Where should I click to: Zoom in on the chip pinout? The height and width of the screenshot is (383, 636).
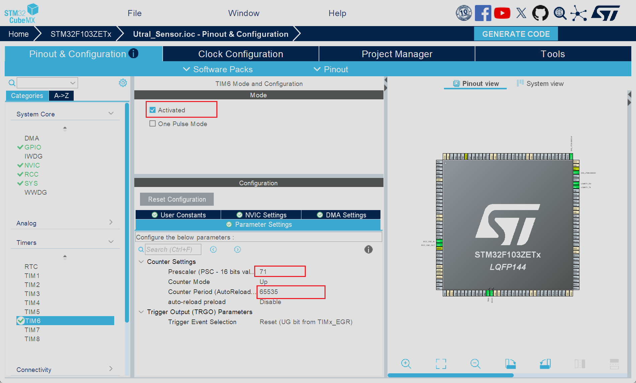pyautogui.click(x=406, y=364)
